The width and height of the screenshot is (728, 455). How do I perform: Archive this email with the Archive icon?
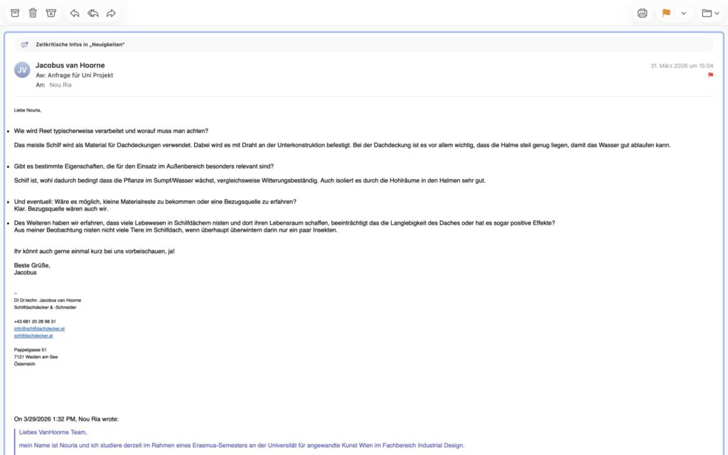click(x=15, y=13)
